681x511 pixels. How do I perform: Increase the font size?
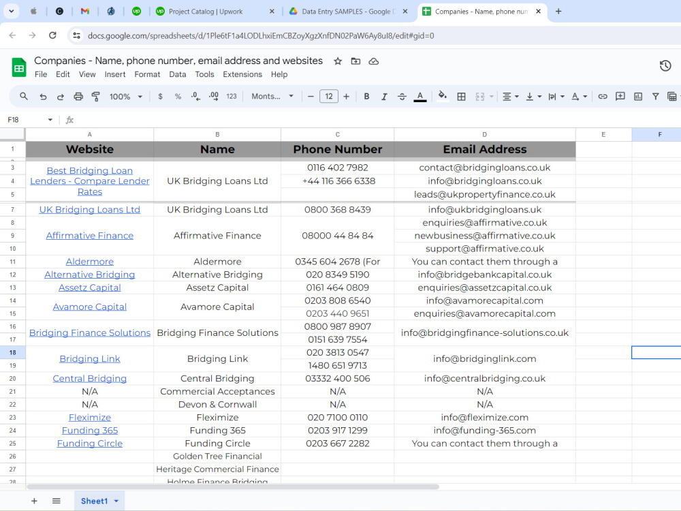(x=346, y=97)
